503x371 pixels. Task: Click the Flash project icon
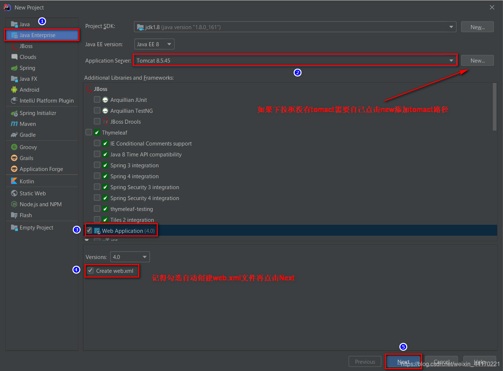tap(14, 215)
